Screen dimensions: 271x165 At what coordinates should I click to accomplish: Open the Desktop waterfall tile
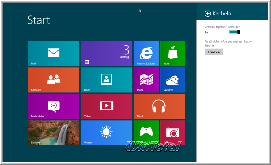coord(54,133)
